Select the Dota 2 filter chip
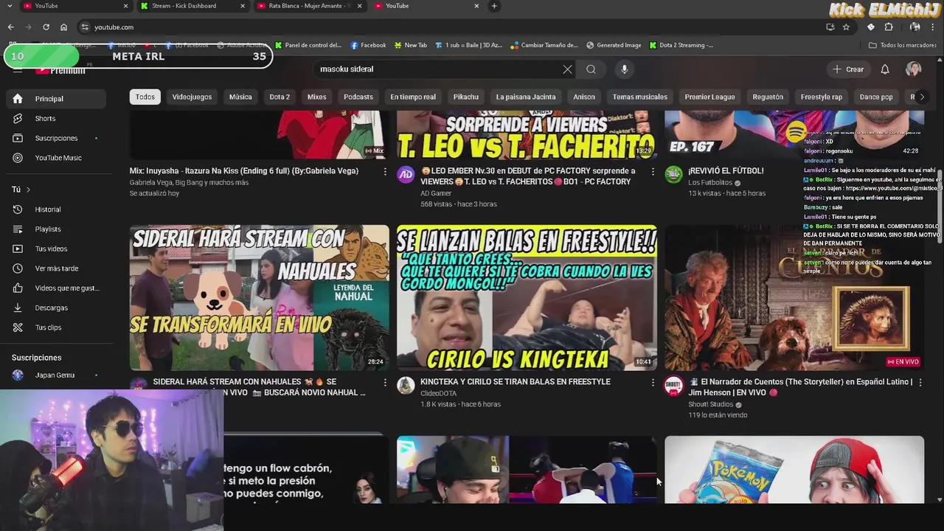944x531 pixels. pos(280,97)
